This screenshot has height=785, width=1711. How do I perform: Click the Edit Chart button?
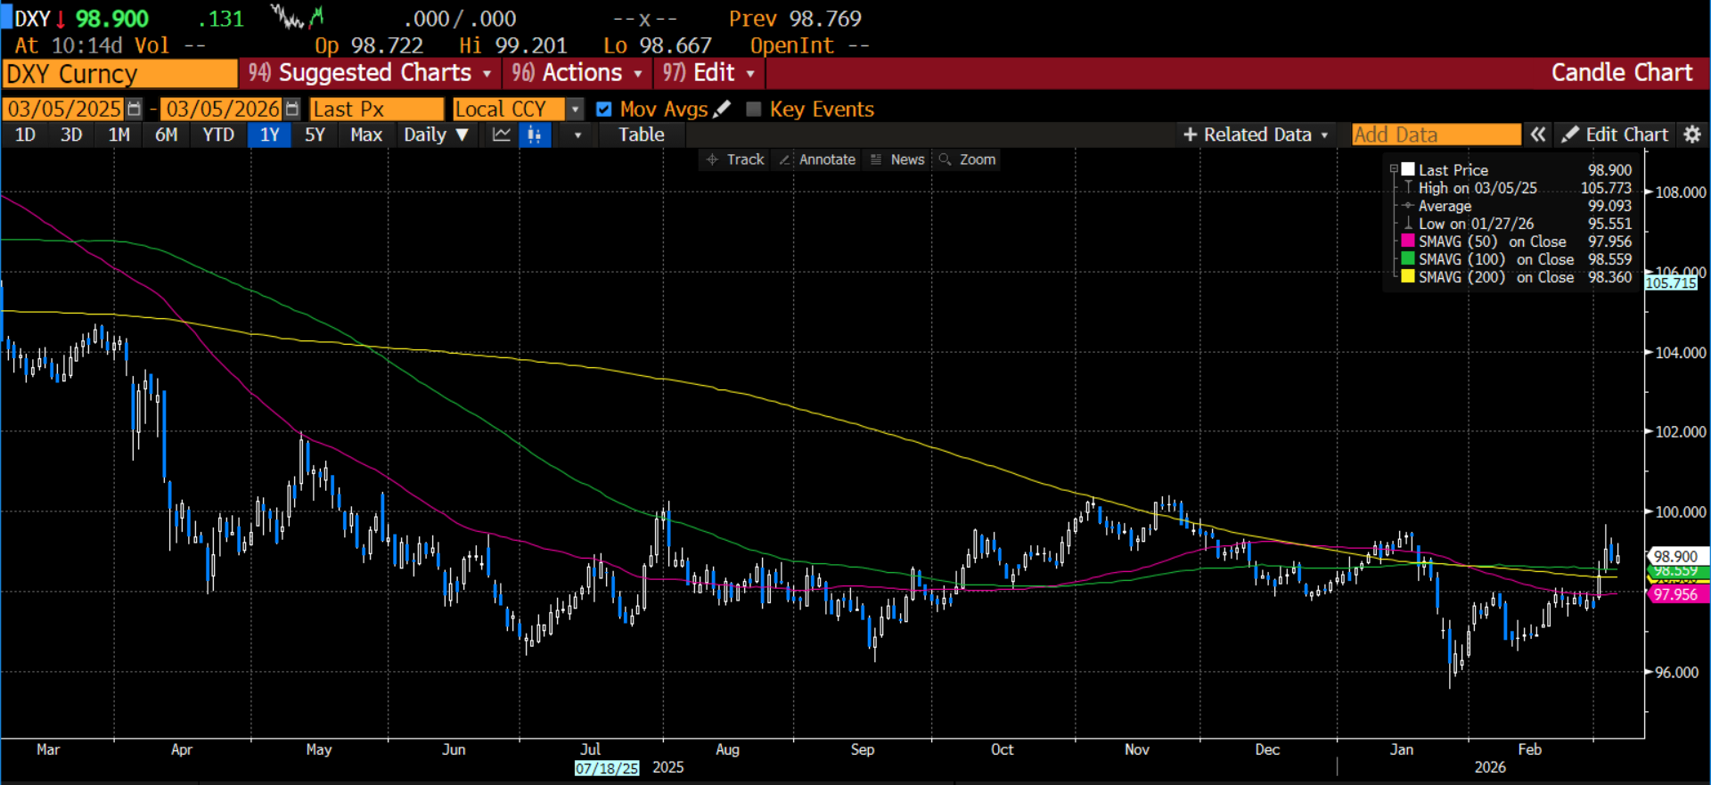pos(1615,135)
